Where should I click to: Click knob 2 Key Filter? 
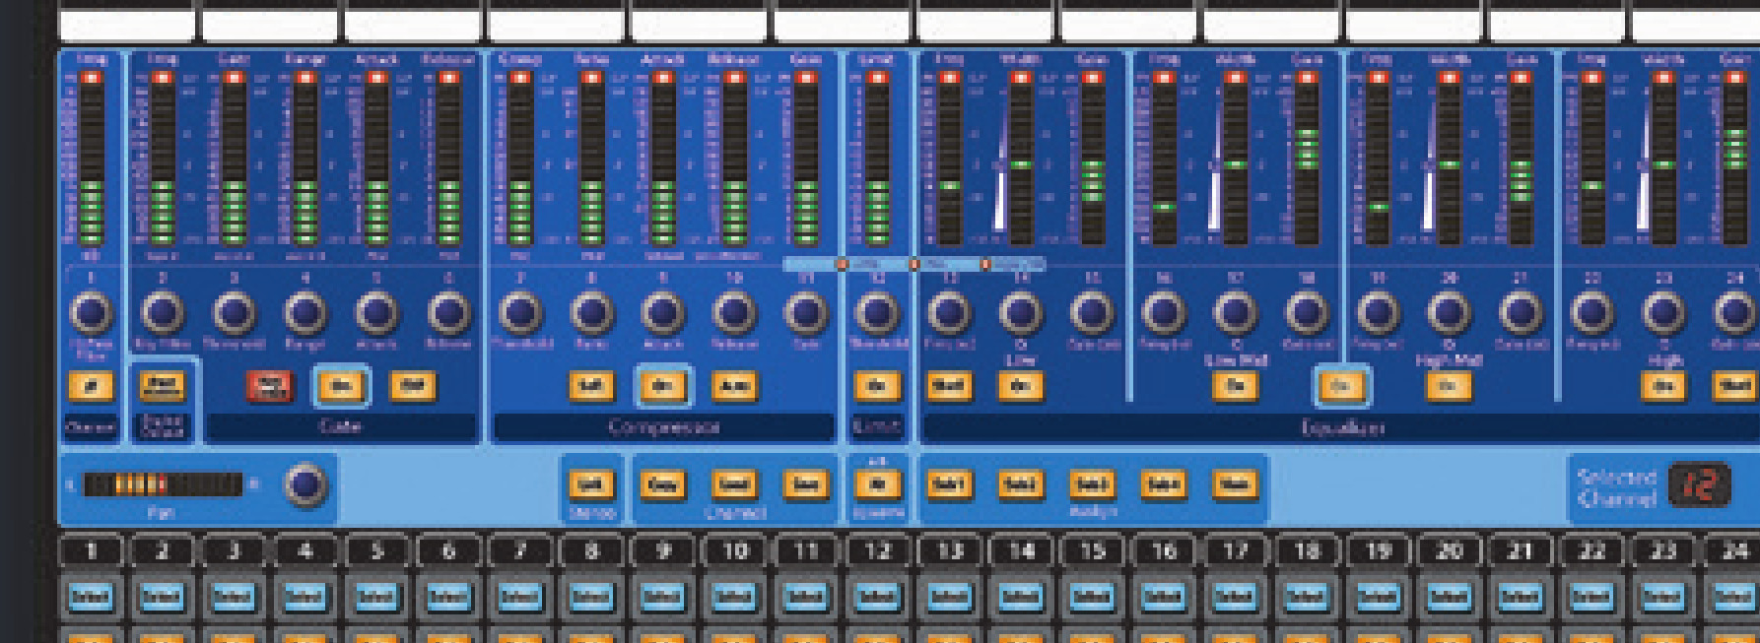163,313
